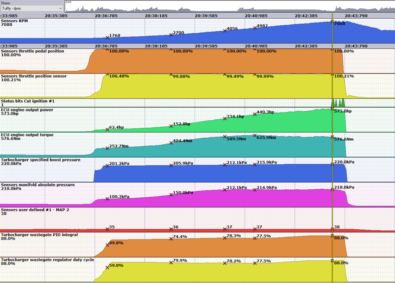Select the 440.3hp power marker

coord(255,114)
